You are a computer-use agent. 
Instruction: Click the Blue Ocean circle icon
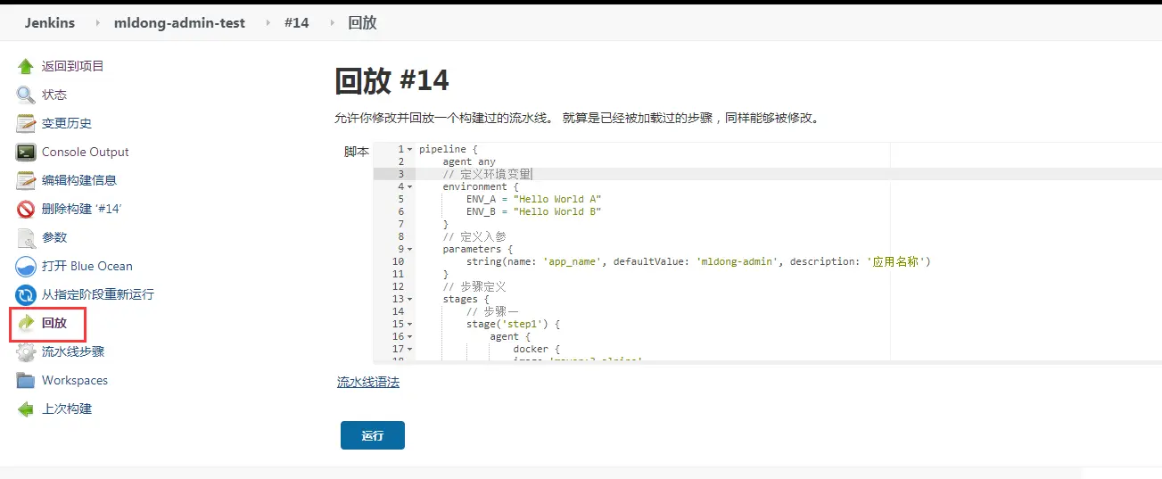[26, 266]
